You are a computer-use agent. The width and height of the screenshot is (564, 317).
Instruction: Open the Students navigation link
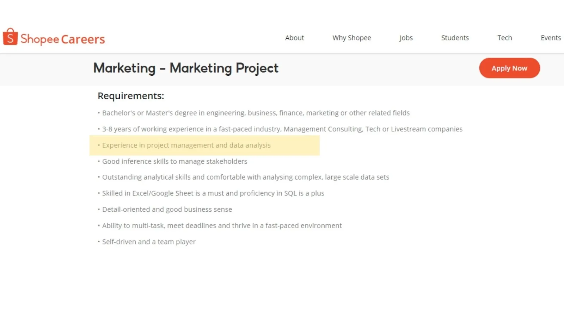point(455,38)
